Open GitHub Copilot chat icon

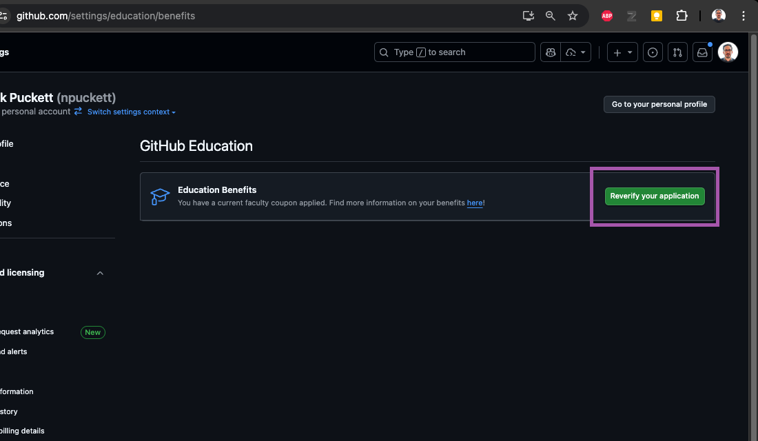pos(551,52)
